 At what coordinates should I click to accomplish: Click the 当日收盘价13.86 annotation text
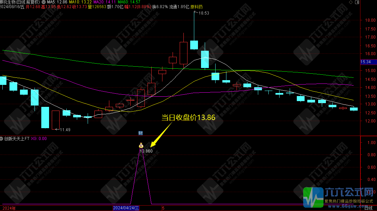point(188,117)
